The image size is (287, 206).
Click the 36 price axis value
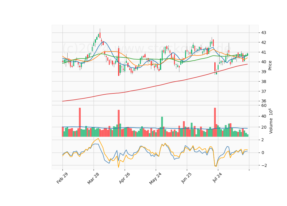pos(264,101)
